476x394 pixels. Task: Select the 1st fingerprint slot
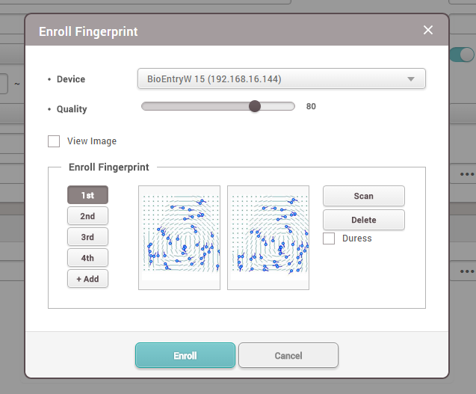[x=87, y=195]
